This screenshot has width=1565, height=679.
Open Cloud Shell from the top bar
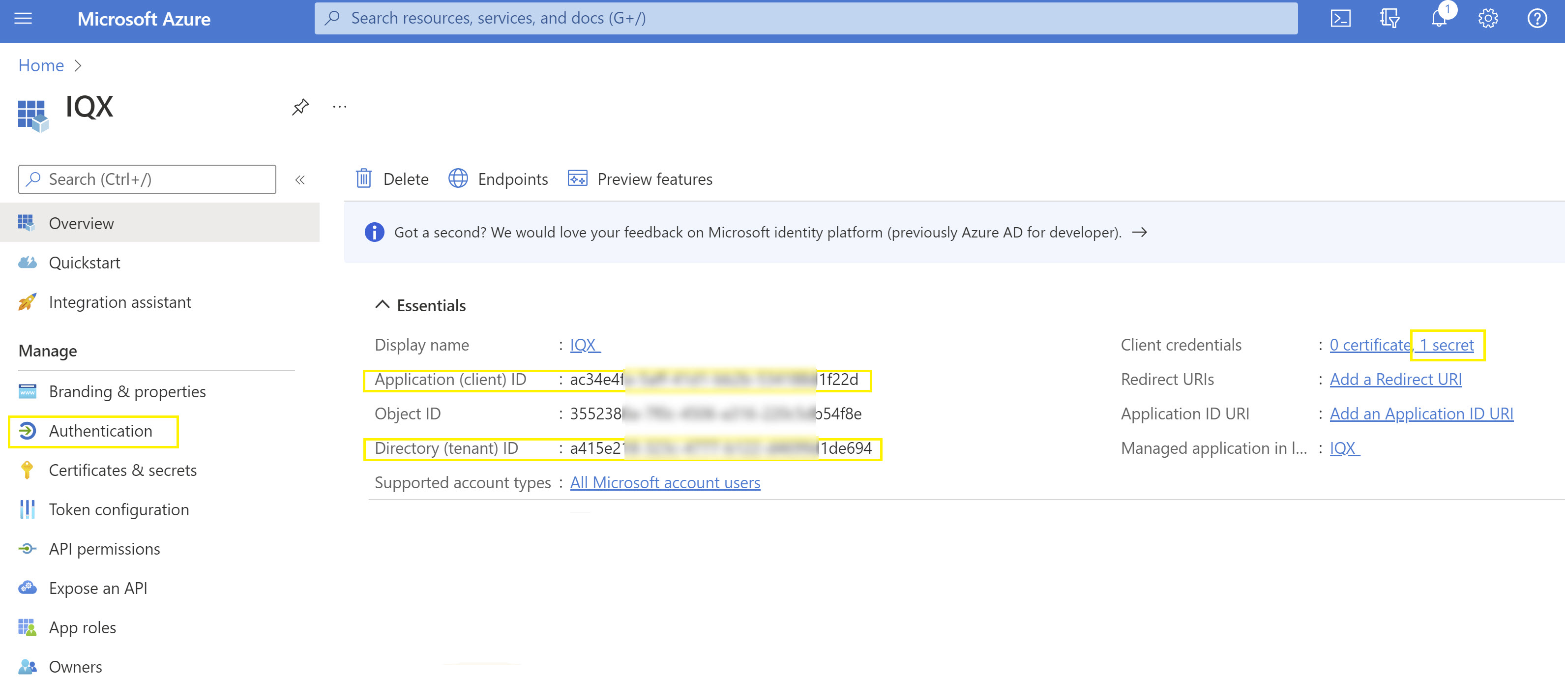(x=1340, y=18)
